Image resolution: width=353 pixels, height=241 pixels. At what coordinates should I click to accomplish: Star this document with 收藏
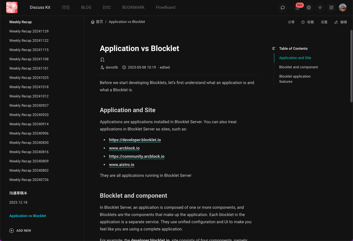pos(307,22)
